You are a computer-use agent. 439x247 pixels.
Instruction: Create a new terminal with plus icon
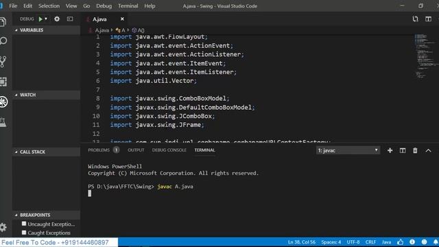pyautogui.click(x=390, y=150)
